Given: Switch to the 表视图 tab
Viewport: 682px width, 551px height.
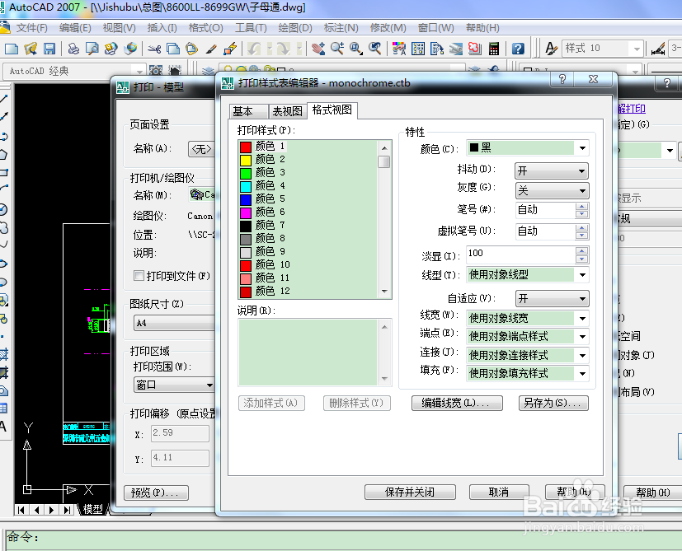Looking at the screenshot, I should (287, 111).
